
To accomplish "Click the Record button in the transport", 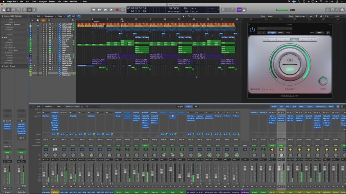I will (x=117, y=10).
